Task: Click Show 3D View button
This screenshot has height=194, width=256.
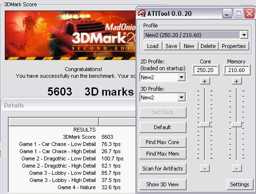Action: coord(162,184)
